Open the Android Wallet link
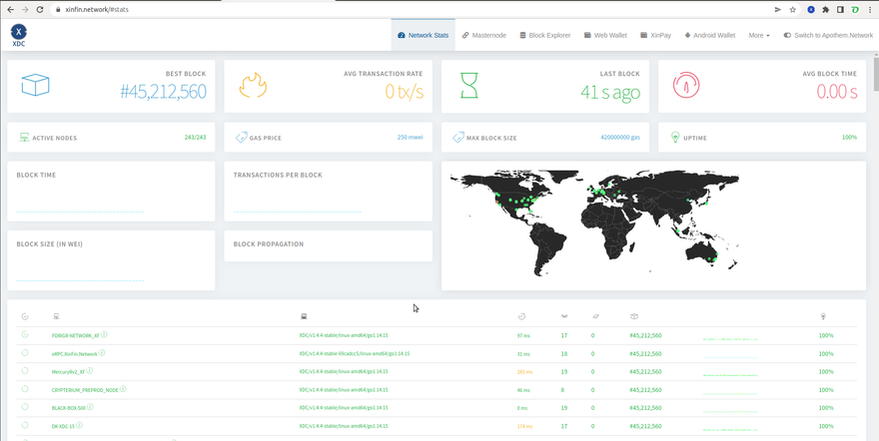 click(710, 35)
